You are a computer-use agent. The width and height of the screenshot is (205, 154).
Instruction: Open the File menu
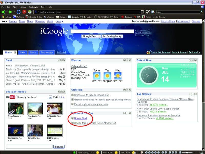(3, 7)
